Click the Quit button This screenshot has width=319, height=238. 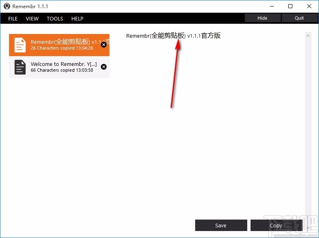point(299,18)
